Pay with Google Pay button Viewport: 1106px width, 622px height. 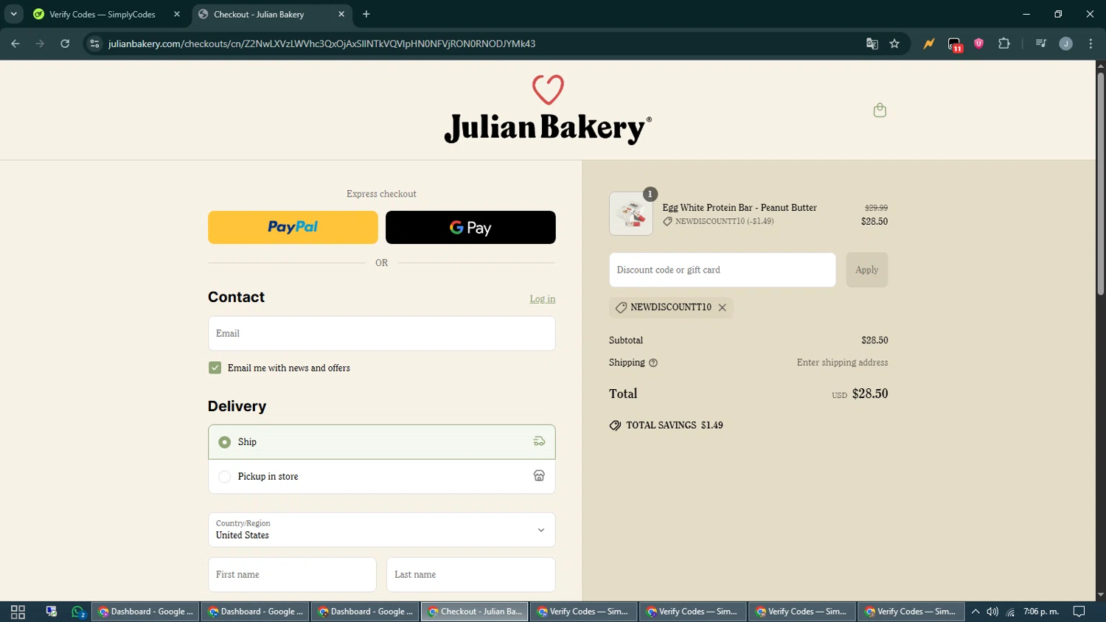[x=470, y=227]
